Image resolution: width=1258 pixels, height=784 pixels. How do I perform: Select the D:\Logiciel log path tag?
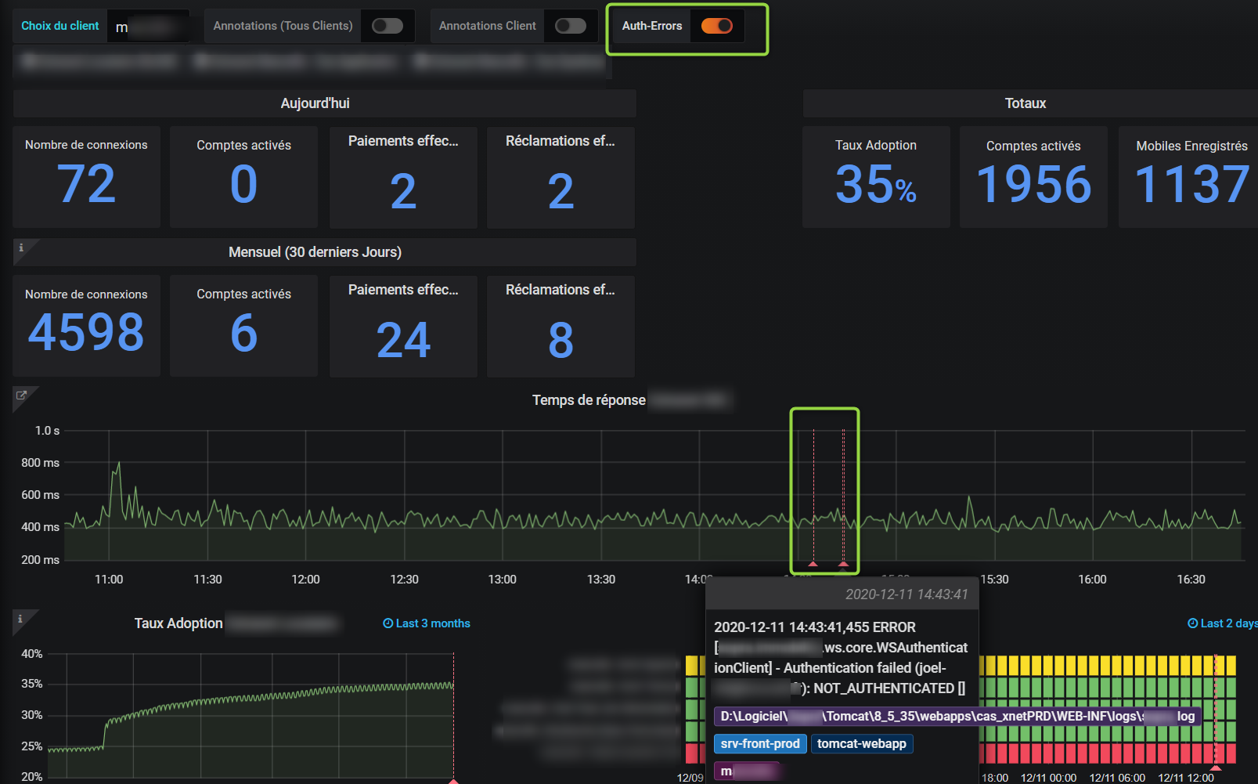pyautogui.click(x=957, y=716)
